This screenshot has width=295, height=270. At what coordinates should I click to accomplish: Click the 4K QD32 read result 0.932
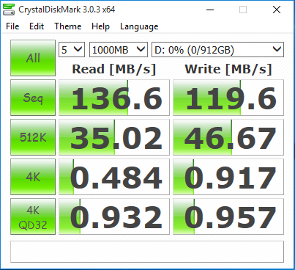tap(114, 216)
